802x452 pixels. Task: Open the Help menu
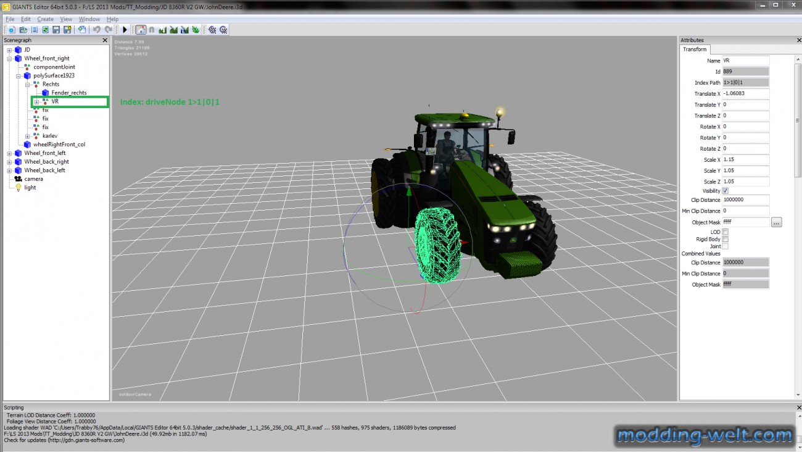coord(112,19)
